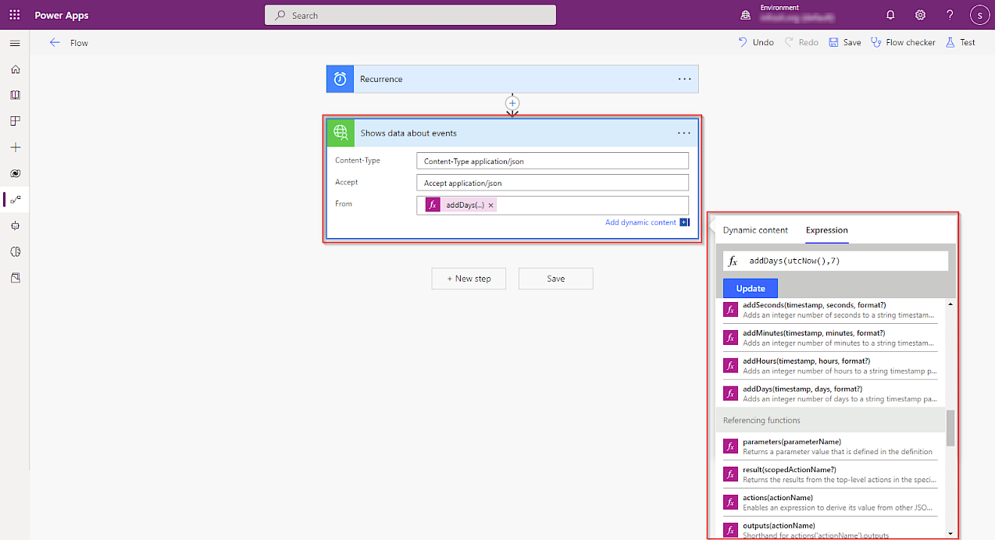Open the Solutions icon in sidebar
The image size is (995, 540).
pyautogui.click(x=15, y=278)
